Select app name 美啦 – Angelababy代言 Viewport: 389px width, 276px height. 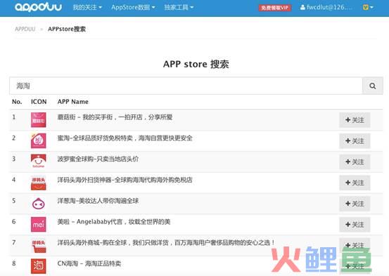[114, 221]
